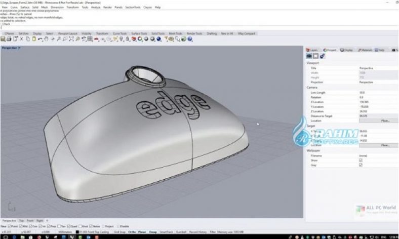Switch to the Materials panel tab

coord(365,50)
